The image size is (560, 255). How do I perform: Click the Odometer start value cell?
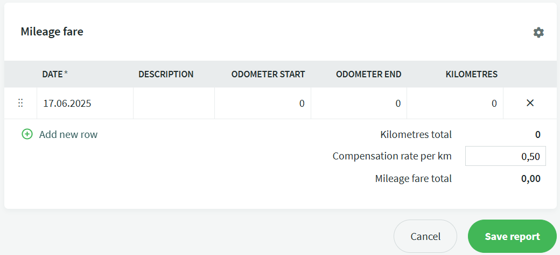(x=263, y=103)
